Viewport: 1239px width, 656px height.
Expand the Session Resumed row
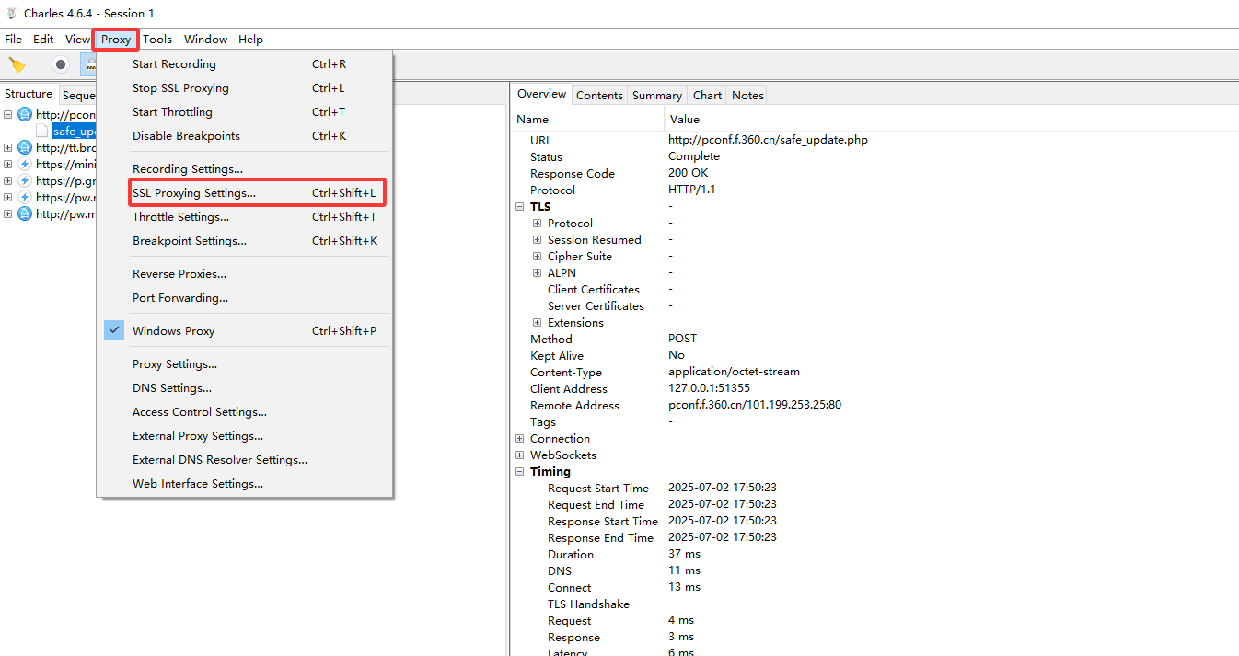click(538, 240)
